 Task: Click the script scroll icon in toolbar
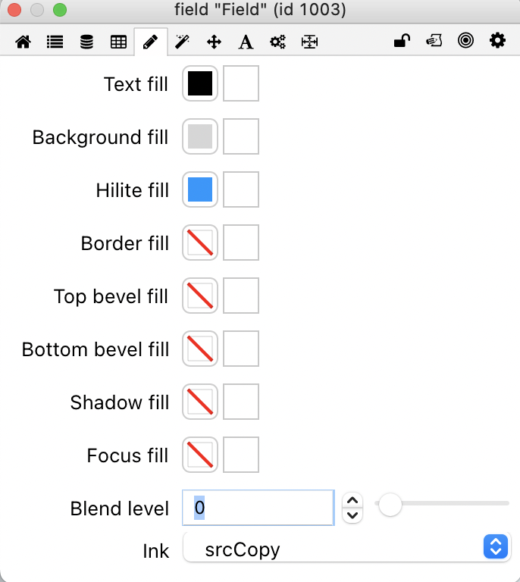(x=434, y=42)
